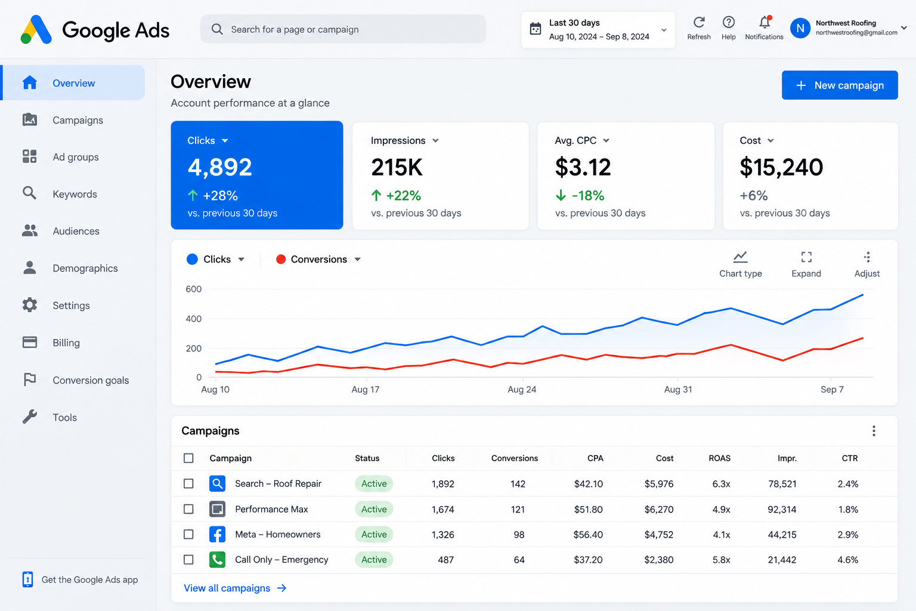Go to Overview in the sidebar
This screenshot has height=611, width=916.
(73, 83)
